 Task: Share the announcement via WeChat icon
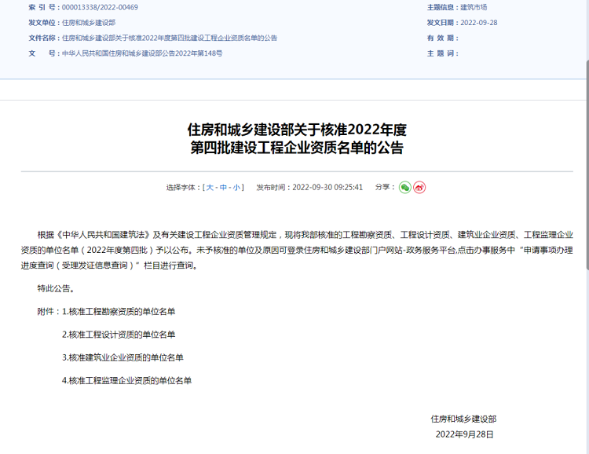pyautogui.click(x=404, y=188)
